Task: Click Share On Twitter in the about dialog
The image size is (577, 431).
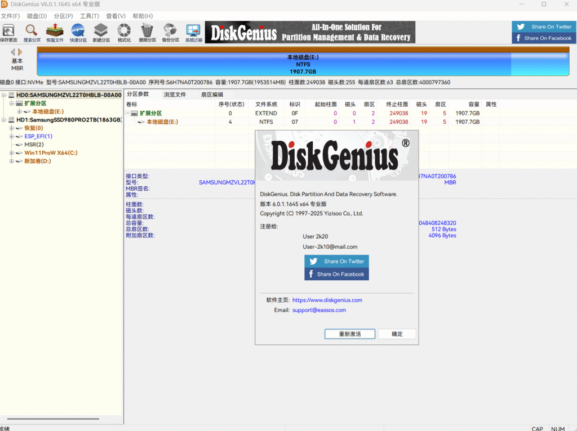Action: click(x=337, y=262)
